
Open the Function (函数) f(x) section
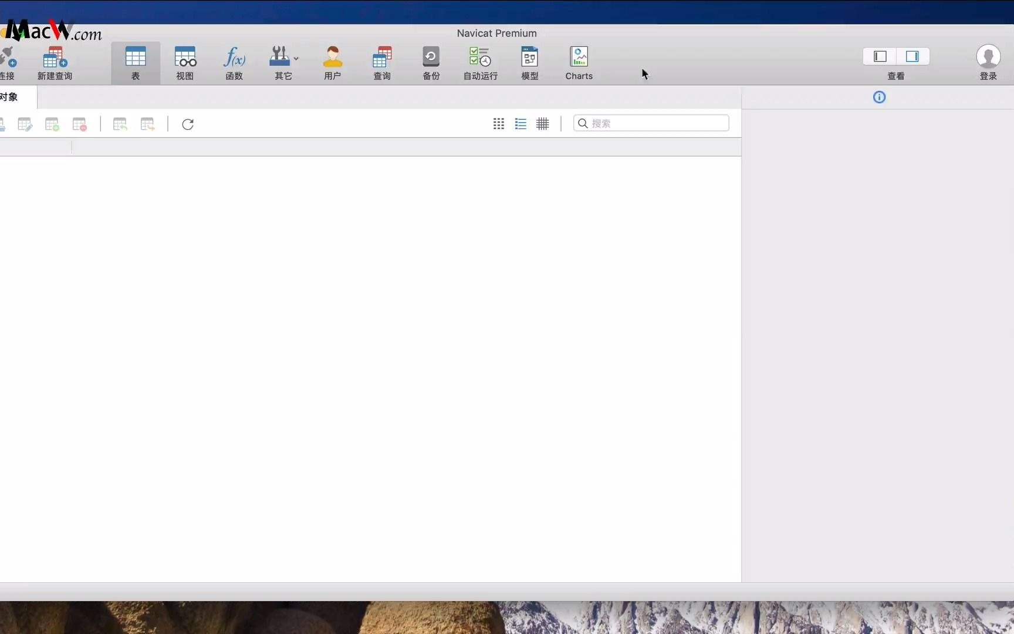click(234, 63)
